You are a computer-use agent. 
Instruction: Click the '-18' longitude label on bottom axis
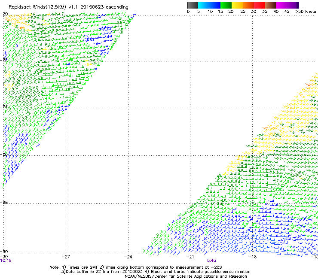coord(252,257)
